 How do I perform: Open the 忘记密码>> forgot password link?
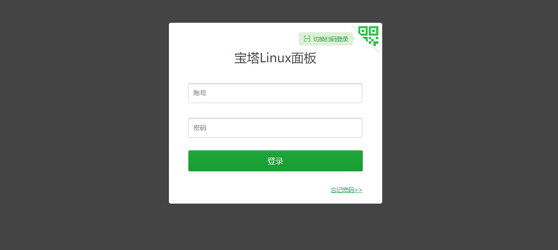pyautogui.click(x=346, y=190)
